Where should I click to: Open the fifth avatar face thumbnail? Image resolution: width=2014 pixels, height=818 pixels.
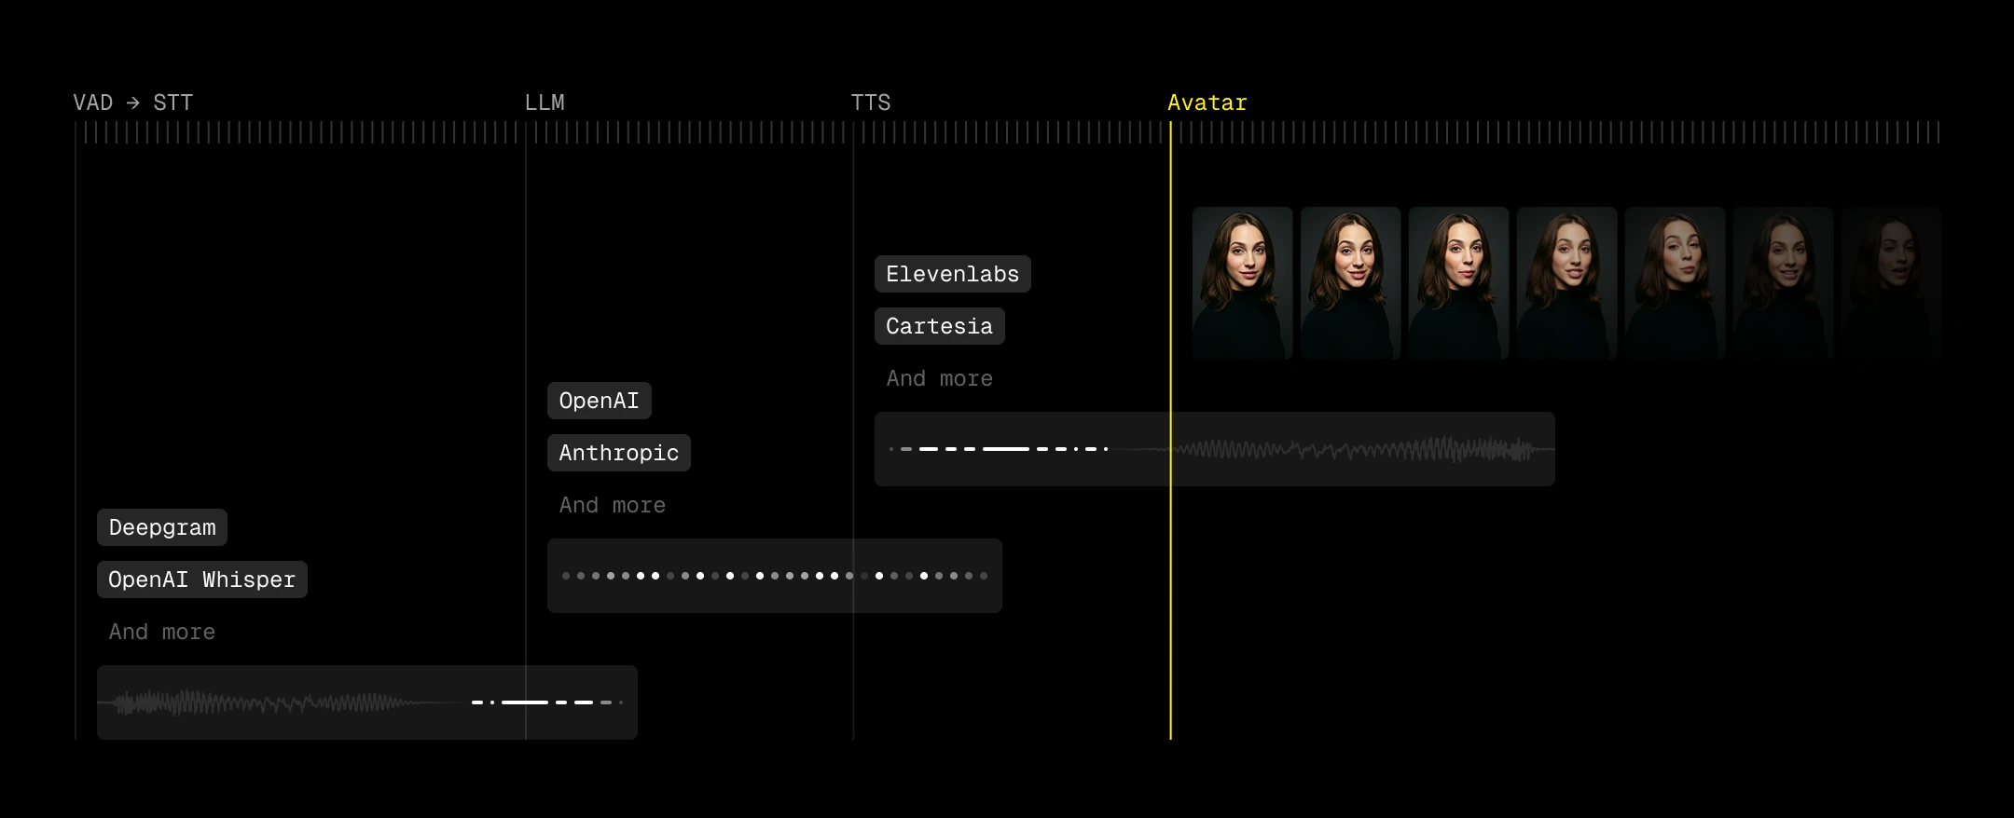[x=1676, y=283]
